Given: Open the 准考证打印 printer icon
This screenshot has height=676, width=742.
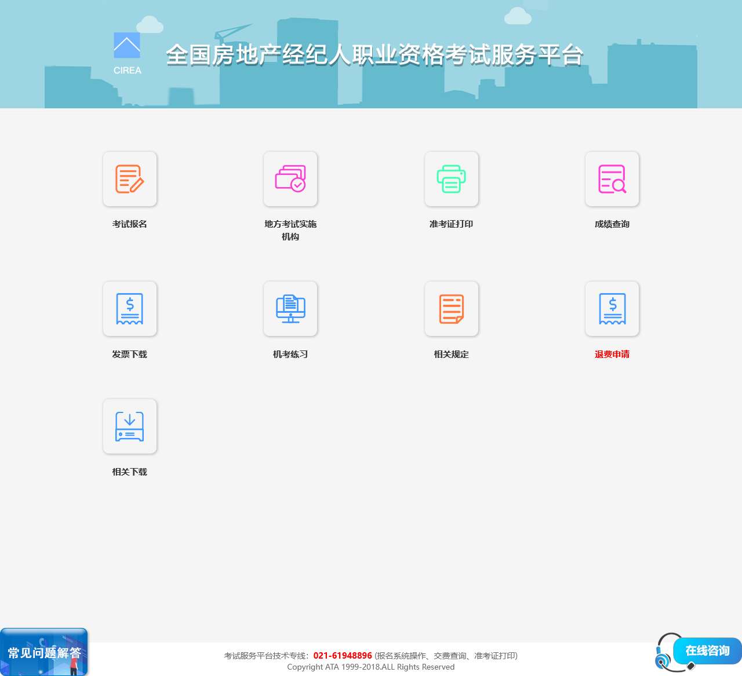Looking at the screenshot, I should coord(452,179).
